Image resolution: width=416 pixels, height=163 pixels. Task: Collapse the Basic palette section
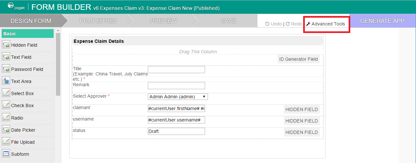[27, 34]
